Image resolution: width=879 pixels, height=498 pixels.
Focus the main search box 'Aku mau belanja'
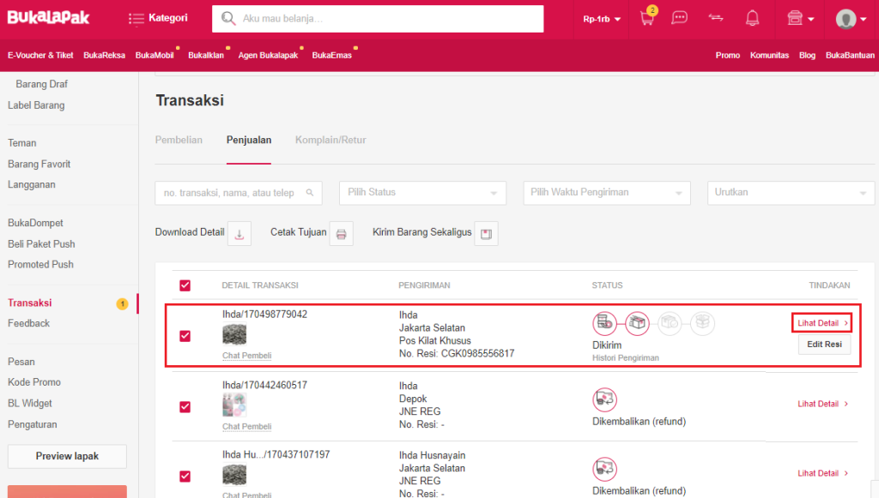tap(378, 19)
